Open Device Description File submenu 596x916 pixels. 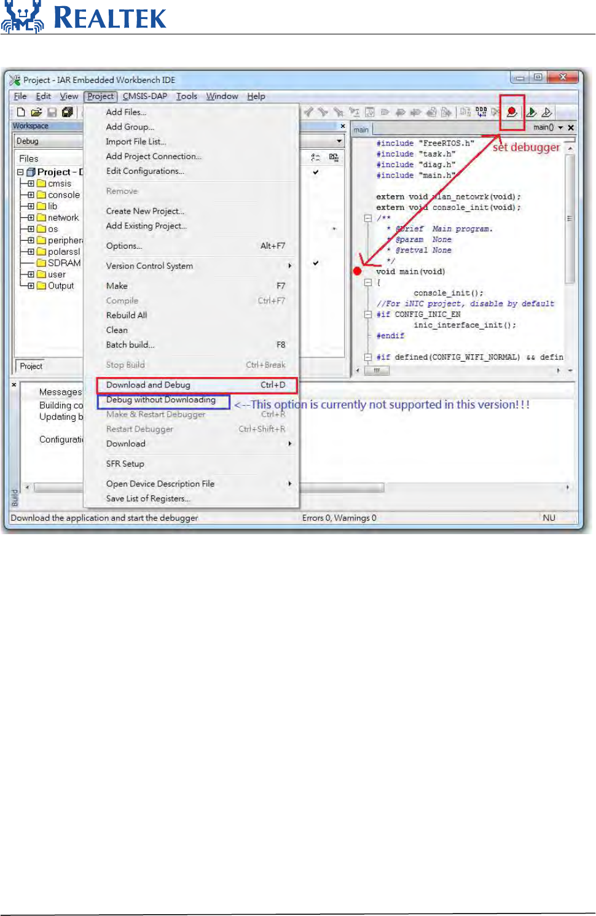point(191,484)
